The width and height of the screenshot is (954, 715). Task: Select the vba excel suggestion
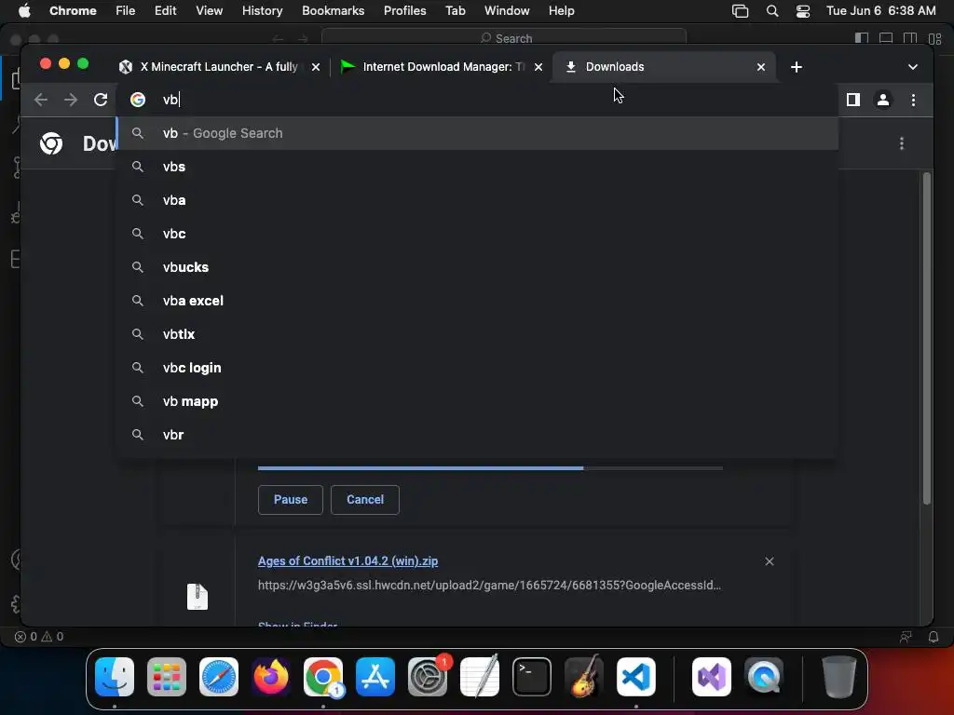pos(478,301)
